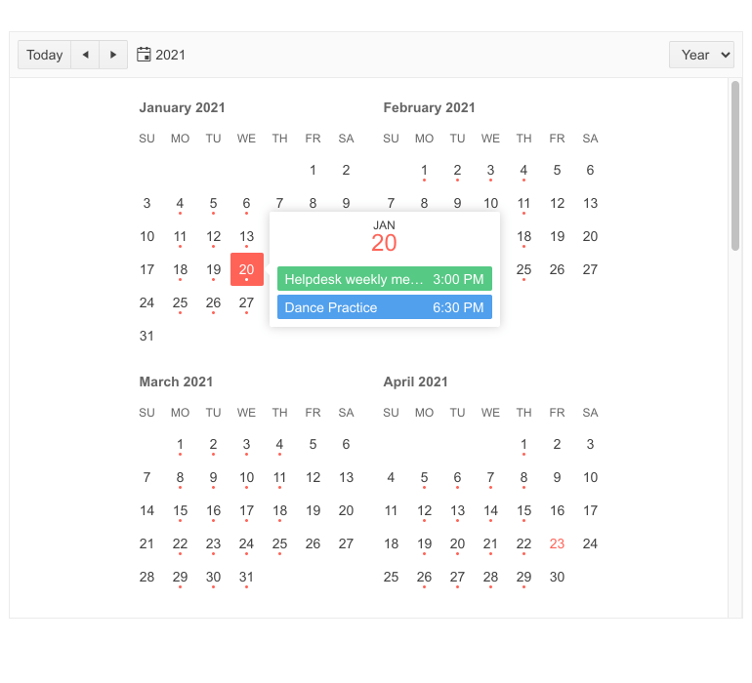Viewport: 752px width, 683px height.
Task: Select January 31, 2021
Action: pyautogui.click(x=146, y=336)
